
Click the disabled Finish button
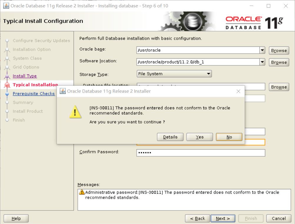(251, 218)
